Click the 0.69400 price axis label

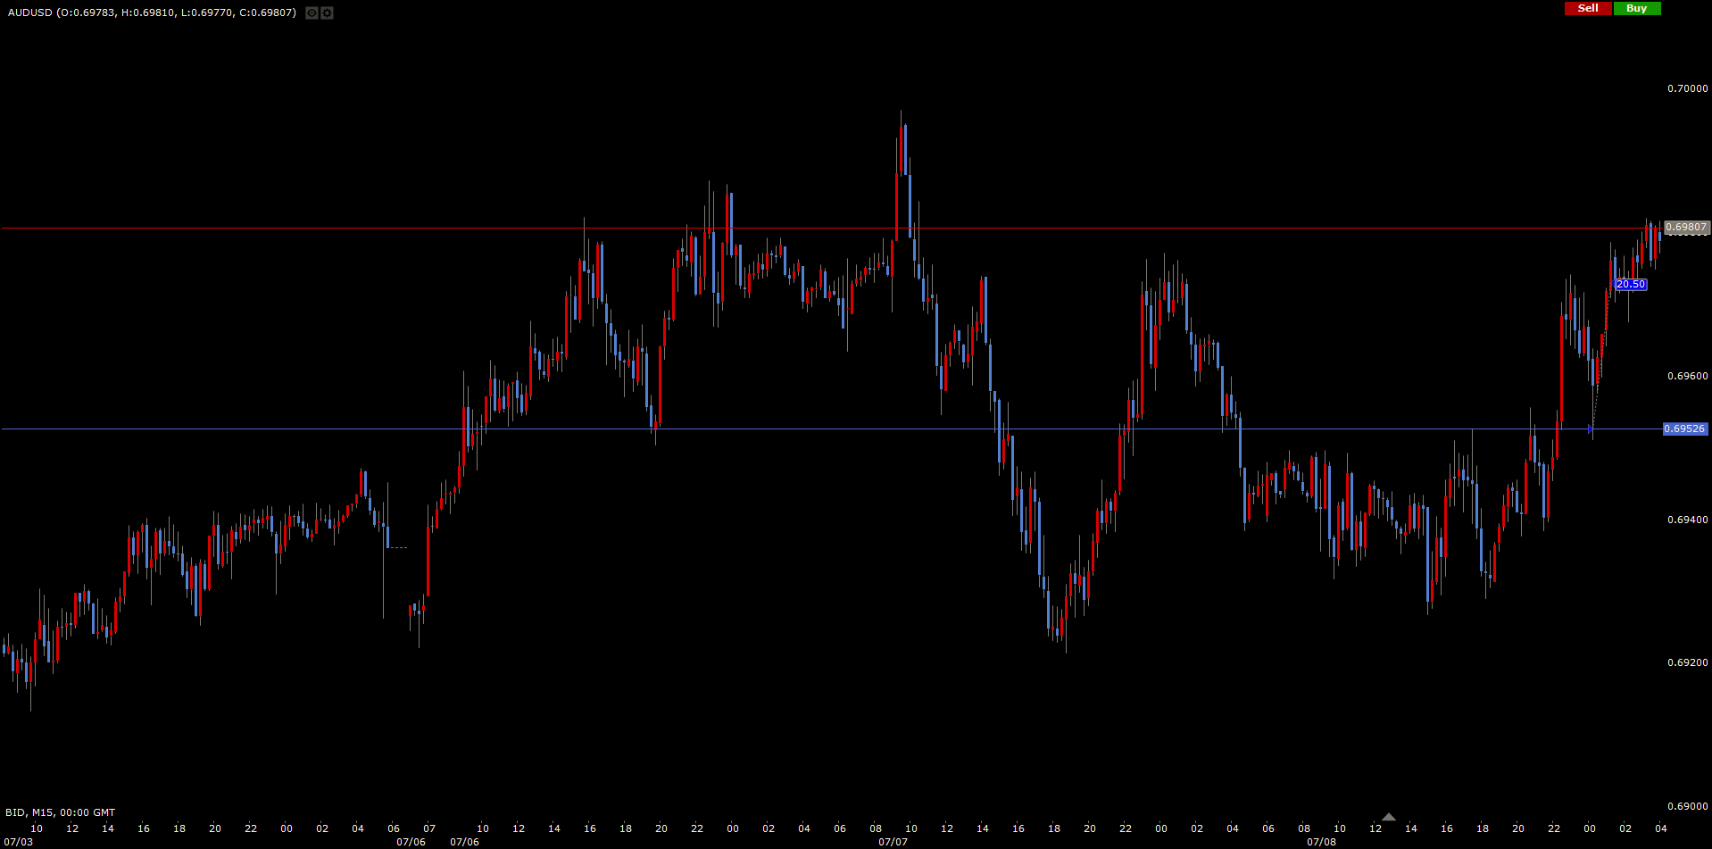(x=1687, y=520)
